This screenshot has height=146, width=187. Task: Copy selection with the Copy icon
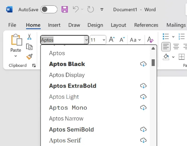[29, 47]
